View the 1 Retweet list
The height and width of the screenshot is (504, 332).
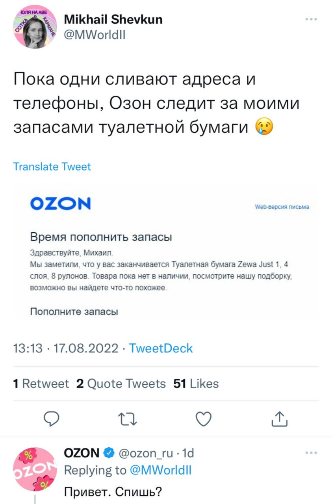[41, 384]
